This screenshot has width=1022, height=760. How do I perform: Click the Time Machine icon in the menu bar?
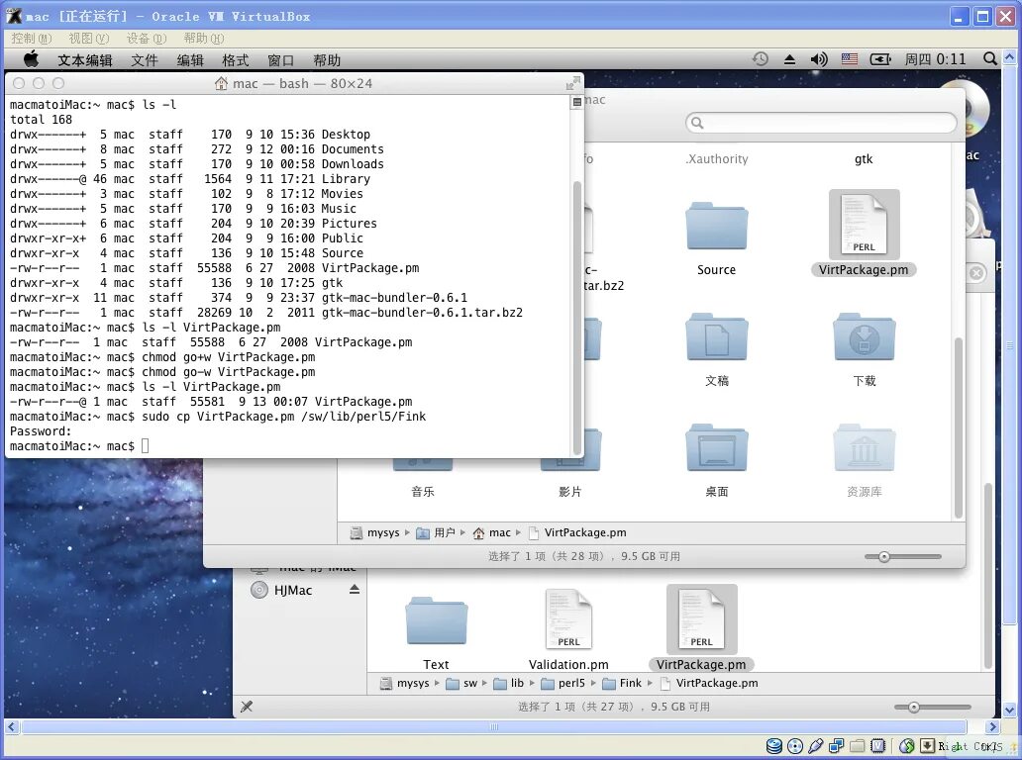tap(760, 59)
